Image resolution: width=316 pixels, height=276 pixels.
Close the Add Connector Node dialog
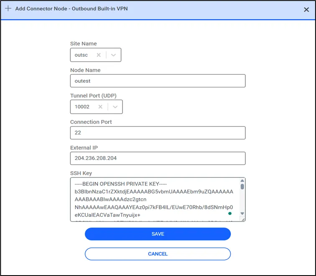pos(306,10)
